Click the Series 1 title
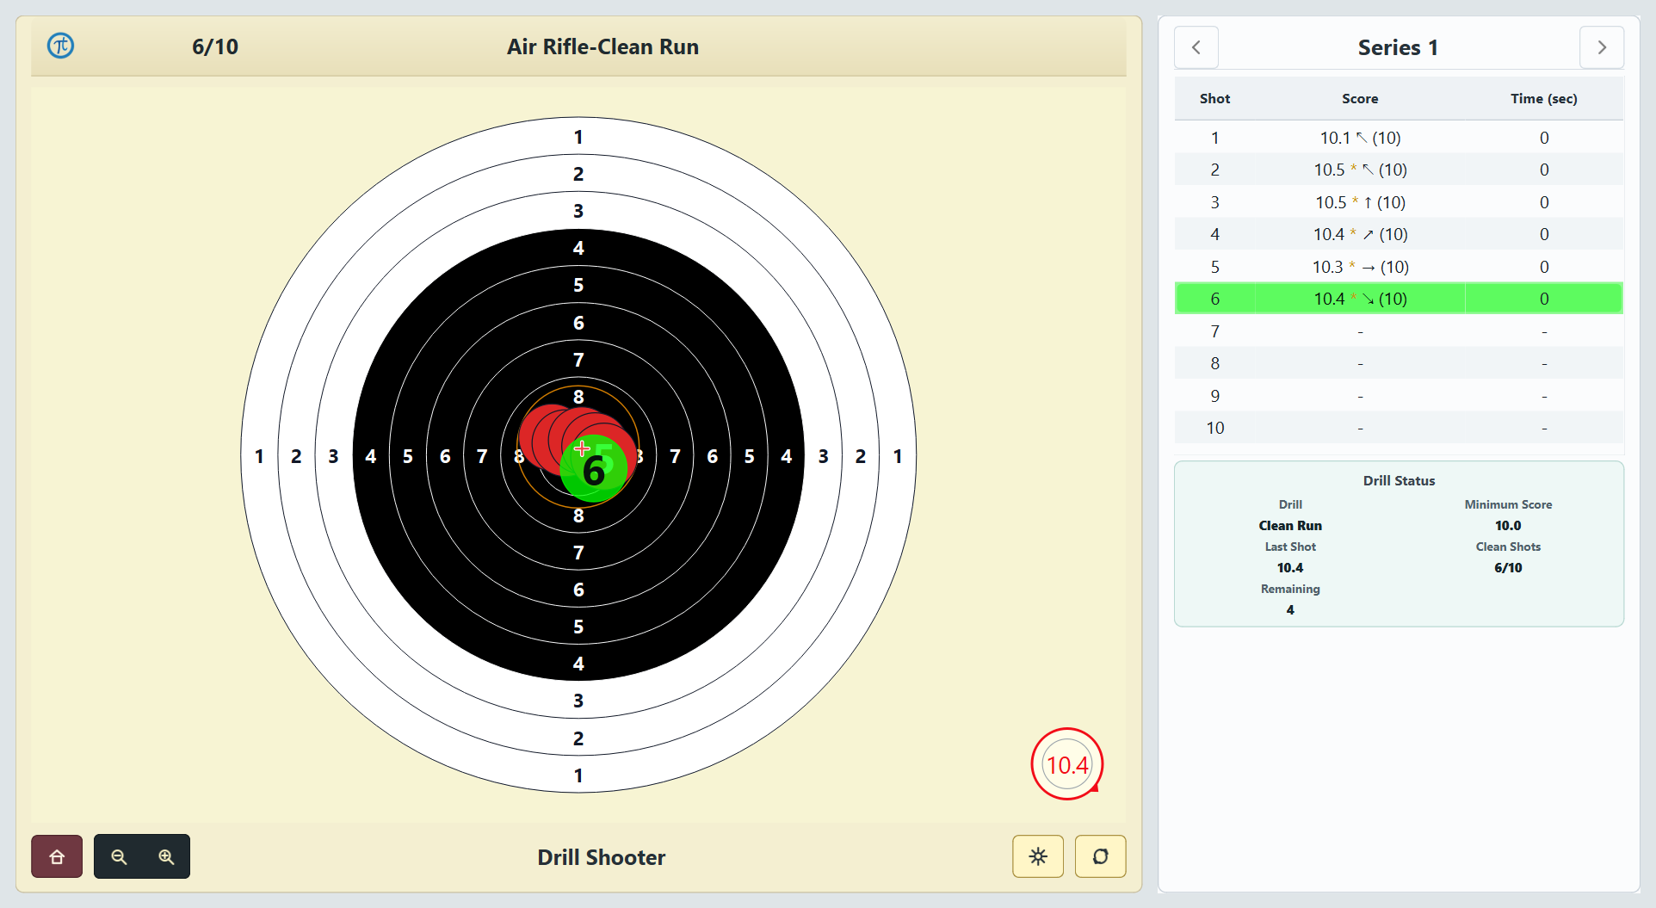This screenshot has height=908, width=1656. point(1398,47)
